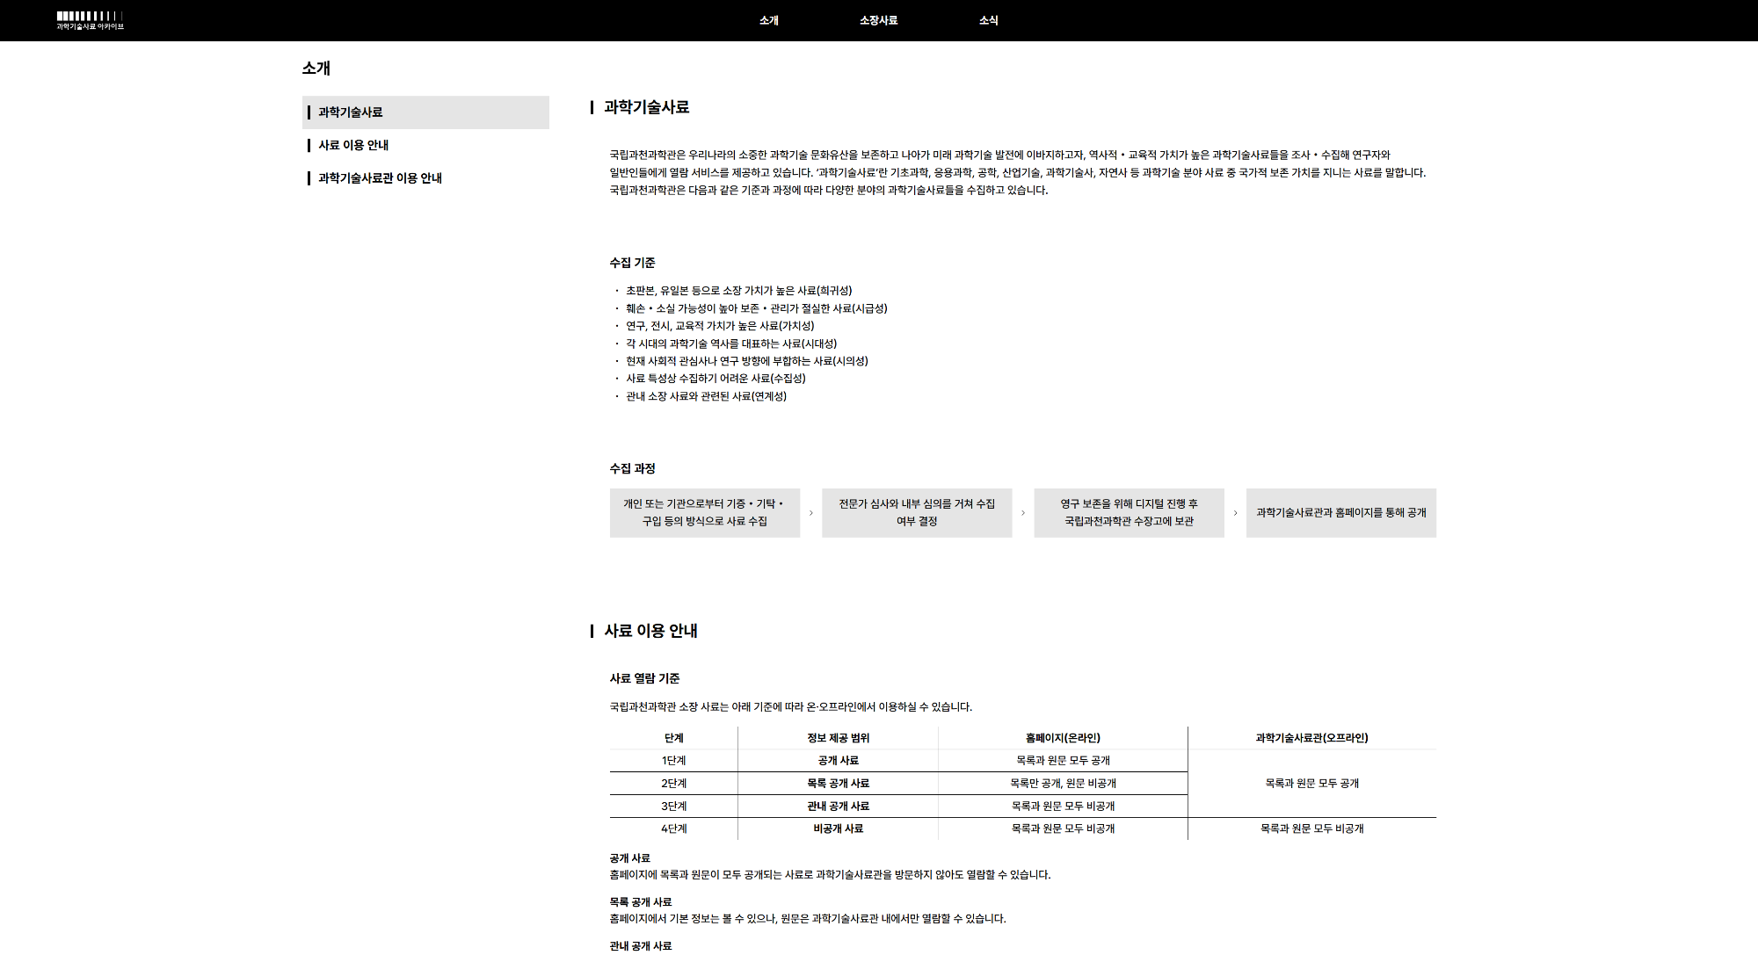This screenshot has width=1758, height=955.
Task: Select 사료 이용 안내 in the sidebar
Action: tap(353, 145)
